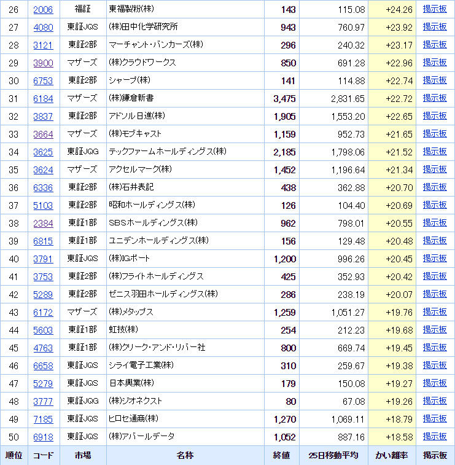Open 掲示板 link for (株)フライトホールディングス
Viewport: 455px width, 465px height.
pos(435,276)
